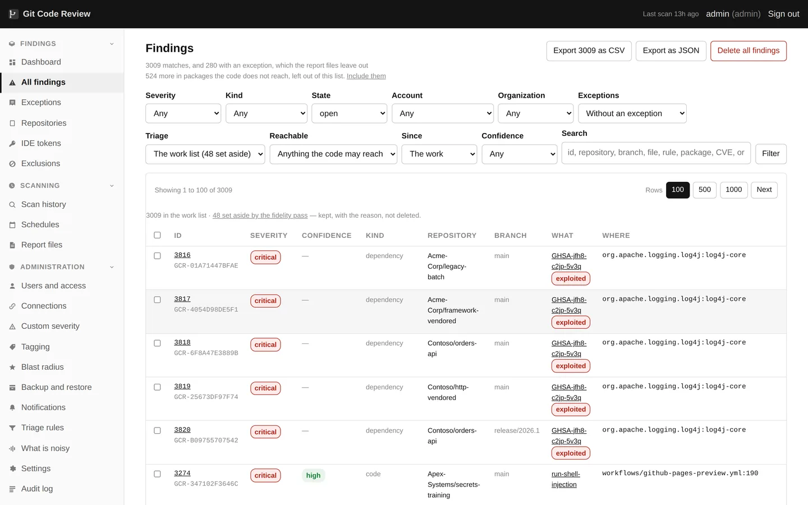This screenshot has width=808, height=505.
Task: Open Dashboard via its sidebar icon
Action: pos(12,62)
